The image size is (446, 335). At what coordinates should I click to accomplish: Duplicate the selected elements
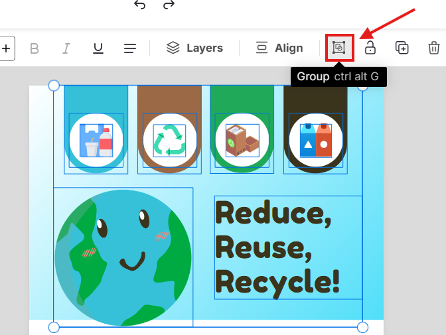[402, 48]
